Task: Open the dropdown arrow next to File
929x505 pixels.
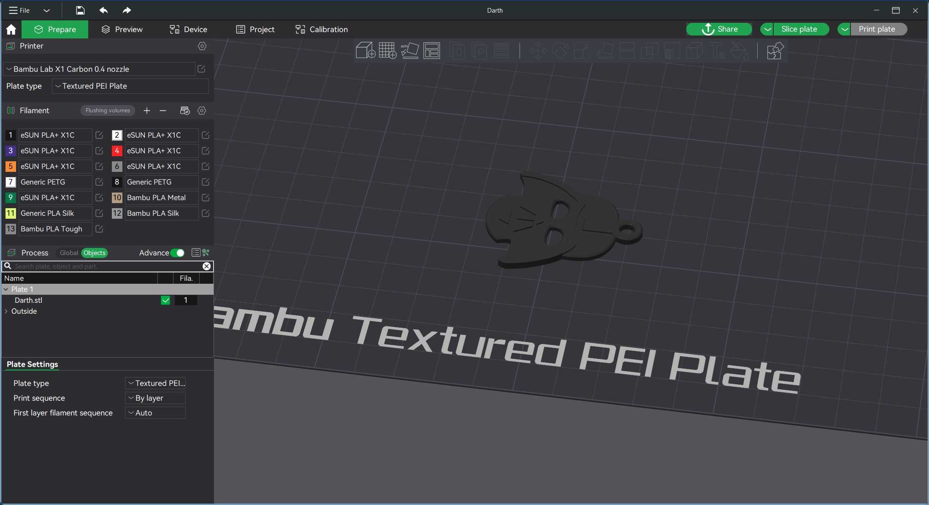Action: coord(46,10)
